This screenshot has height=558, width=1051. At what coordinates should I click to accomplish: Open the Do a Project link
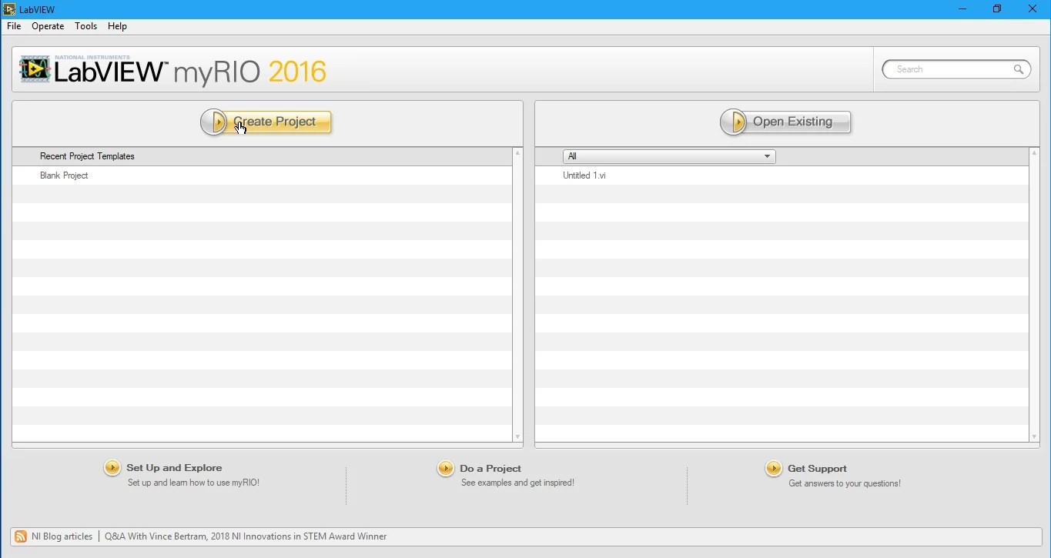pyautogui.click(x=490, y=469)
